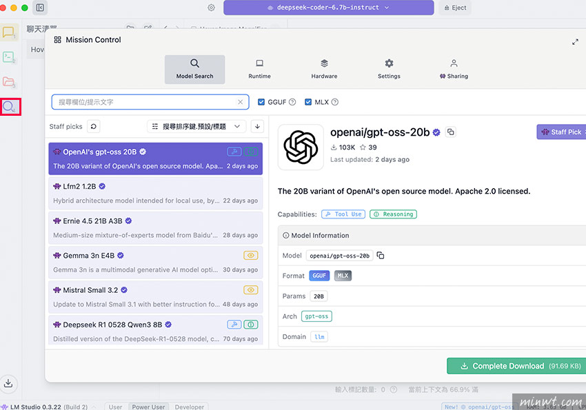Show MLX format help info
Screen dimensions: 586x410
pyautogui.click(x=335, y=102)
